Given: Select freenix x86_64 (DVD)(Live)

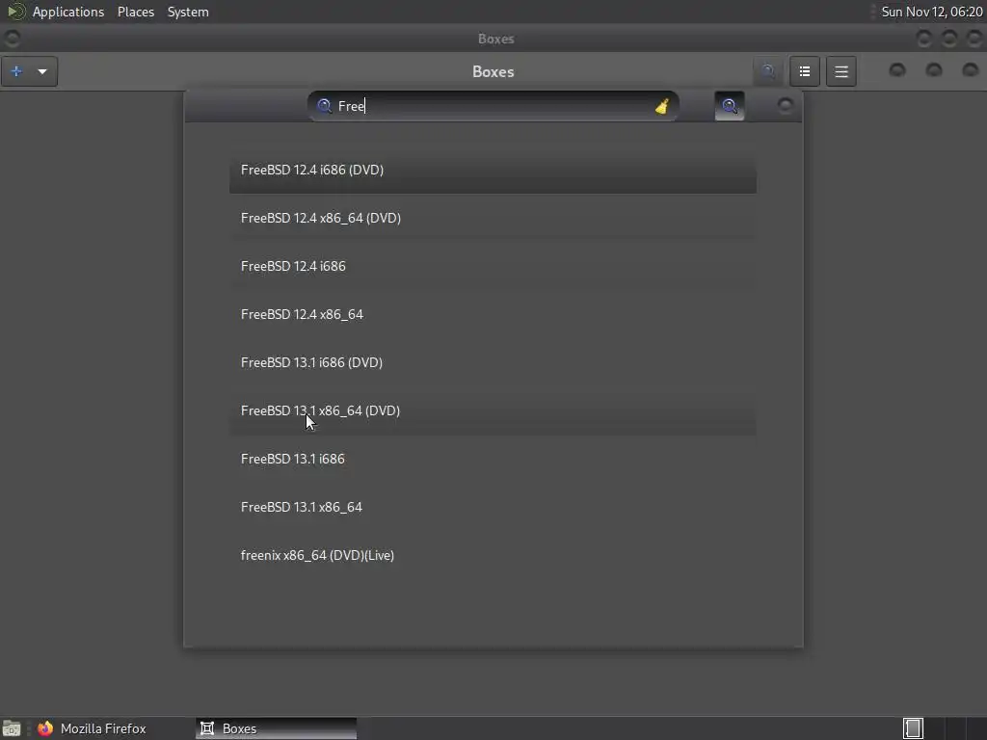Looking at the screenshot, I should pyautogui.click(x=493, y=555).
